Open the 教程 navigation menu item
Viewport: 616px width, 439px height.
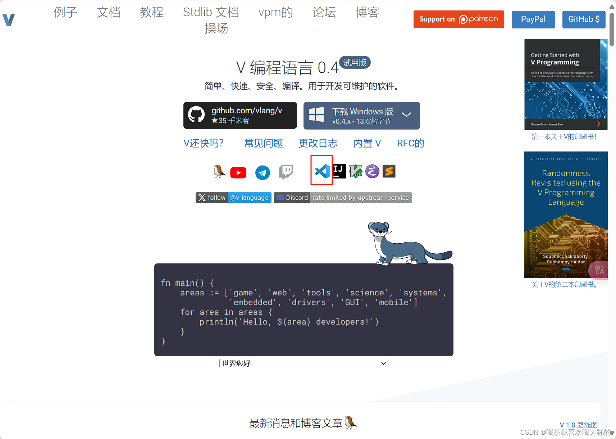tap(151, 12)
